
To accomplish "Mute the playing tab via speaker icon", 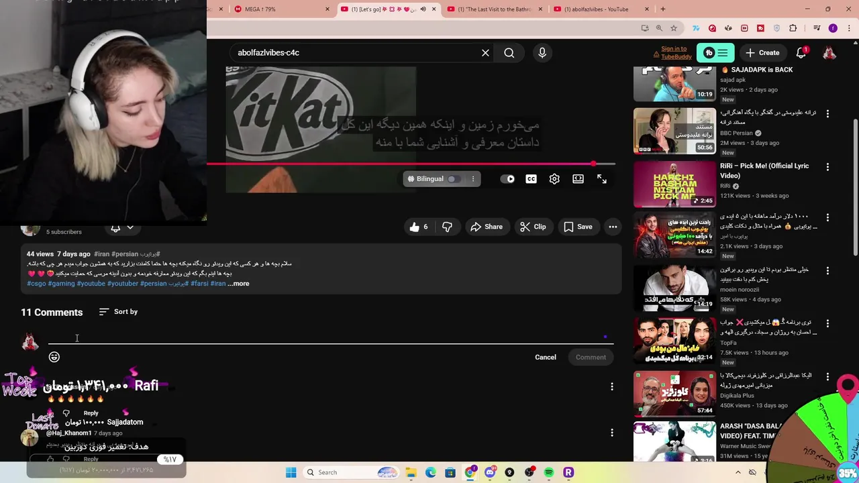I will point(423,9).
